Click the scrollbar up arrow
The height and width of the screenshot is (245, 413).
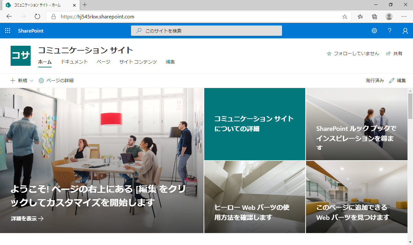(x=410, y=91)
